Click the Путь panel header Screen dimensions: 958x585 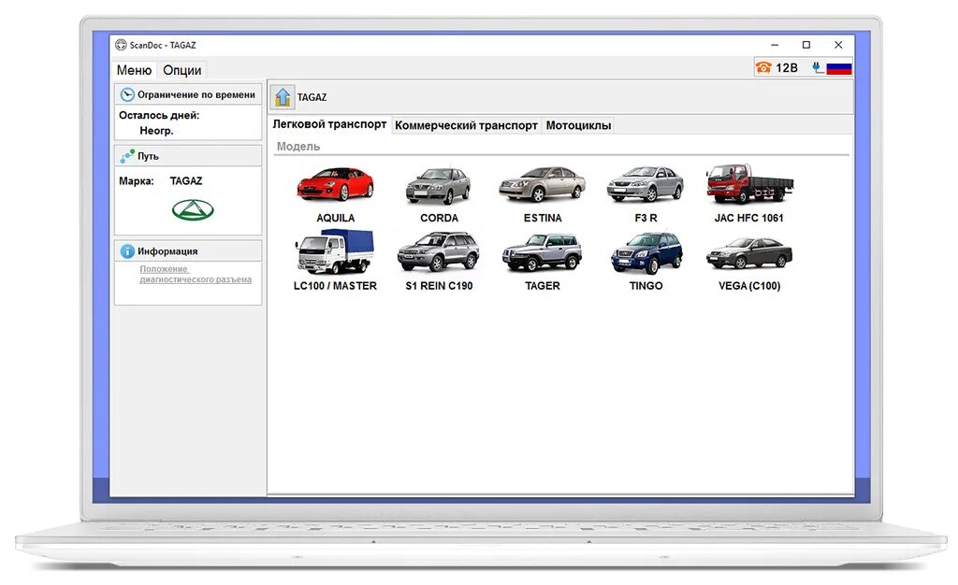tap(188, 156)
